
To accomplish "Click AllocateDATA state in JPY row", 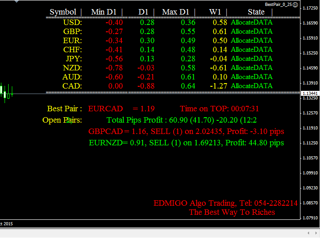I will click(252, 59).
